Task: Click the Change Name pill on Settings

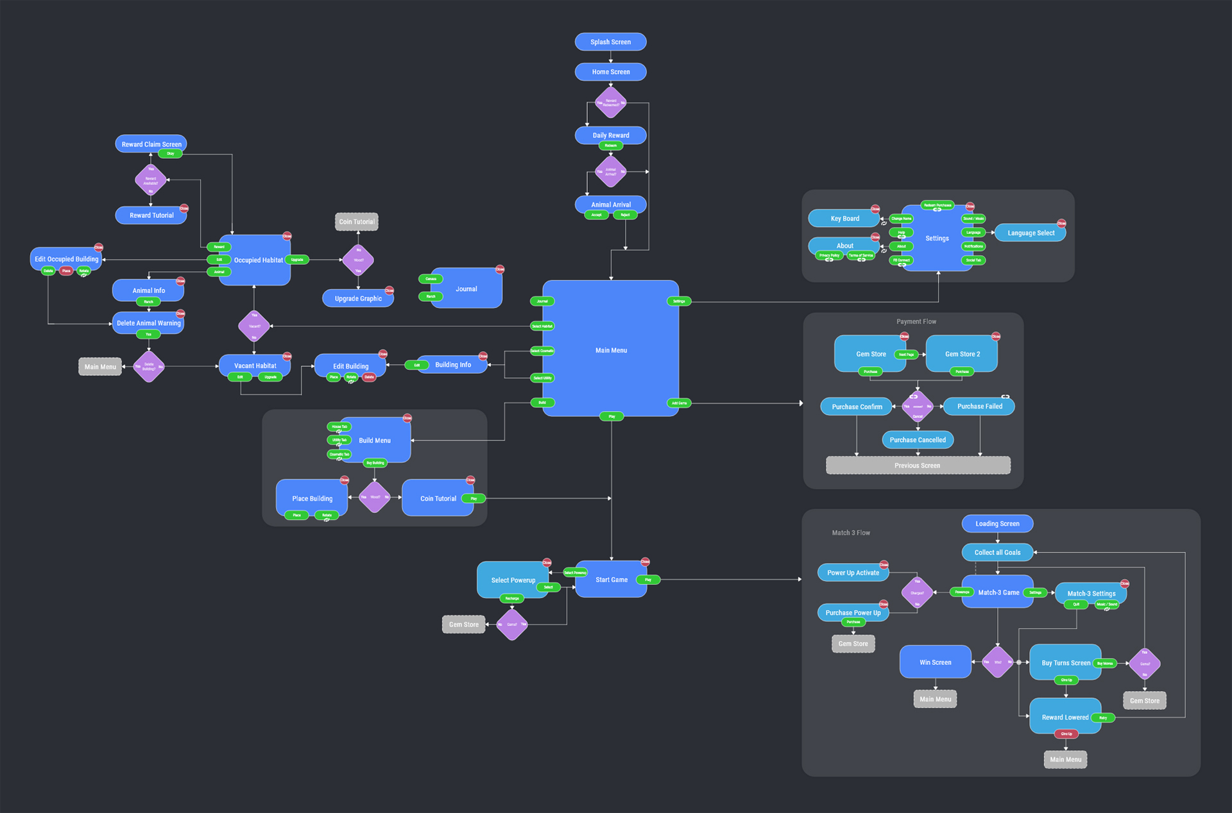Action: pyautogui.click(x=901, y=219)
